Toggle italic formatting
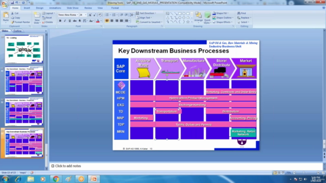Viewport: 326px width, 183px height. point(65,21)
